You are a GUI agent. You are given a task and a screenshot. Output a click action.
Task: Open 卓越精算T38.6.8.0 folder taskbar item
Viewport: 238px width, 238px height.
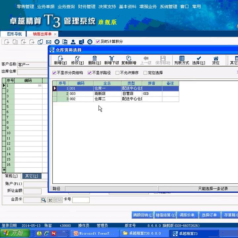[x=144, y=233]
